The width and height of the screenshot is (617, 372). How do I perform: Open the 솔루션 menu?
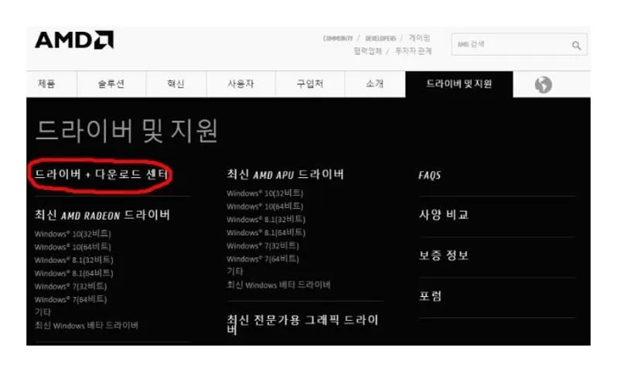(111, 84)
